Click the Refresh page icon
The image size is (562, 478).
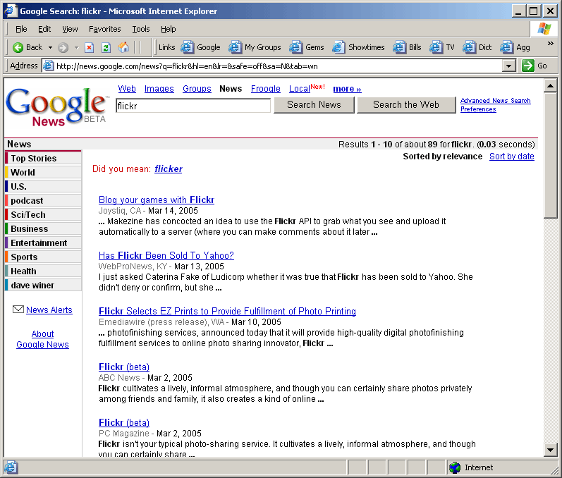pyautogui.click(x=106, y=47)
